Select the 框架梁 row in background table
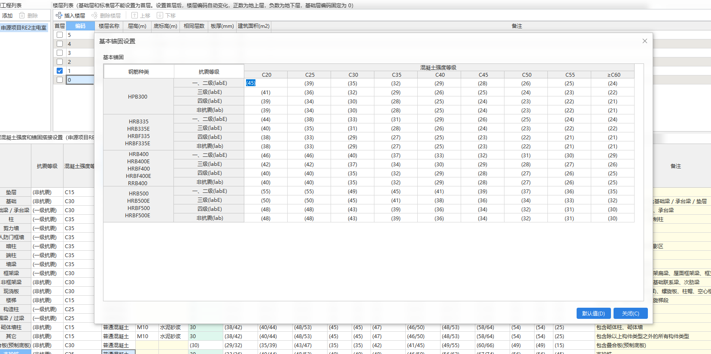 click(11, 273)
